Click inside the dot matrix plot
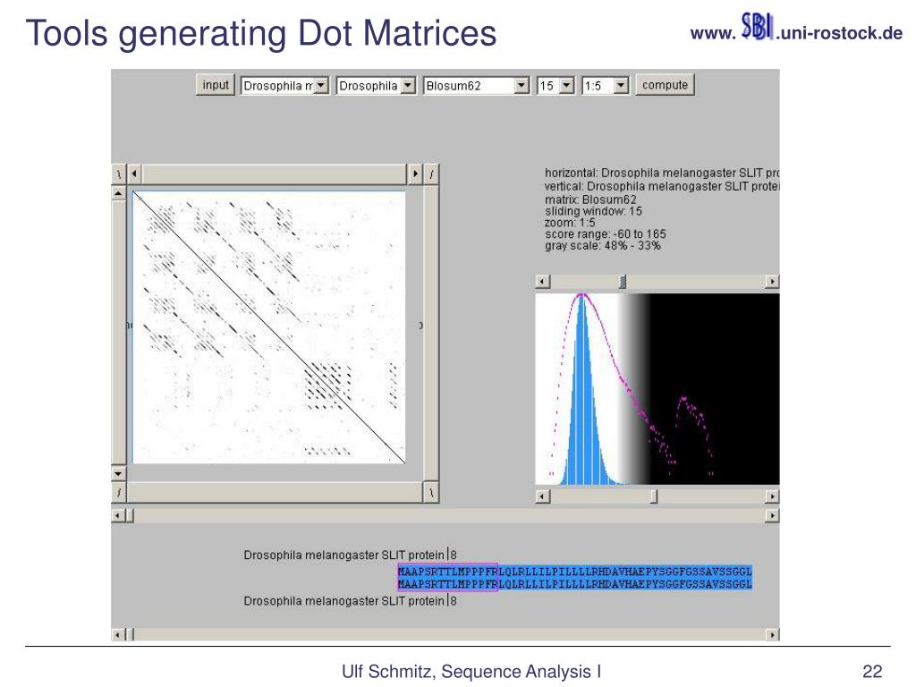This screenshot has height=687, width=916. click(268, 327)
